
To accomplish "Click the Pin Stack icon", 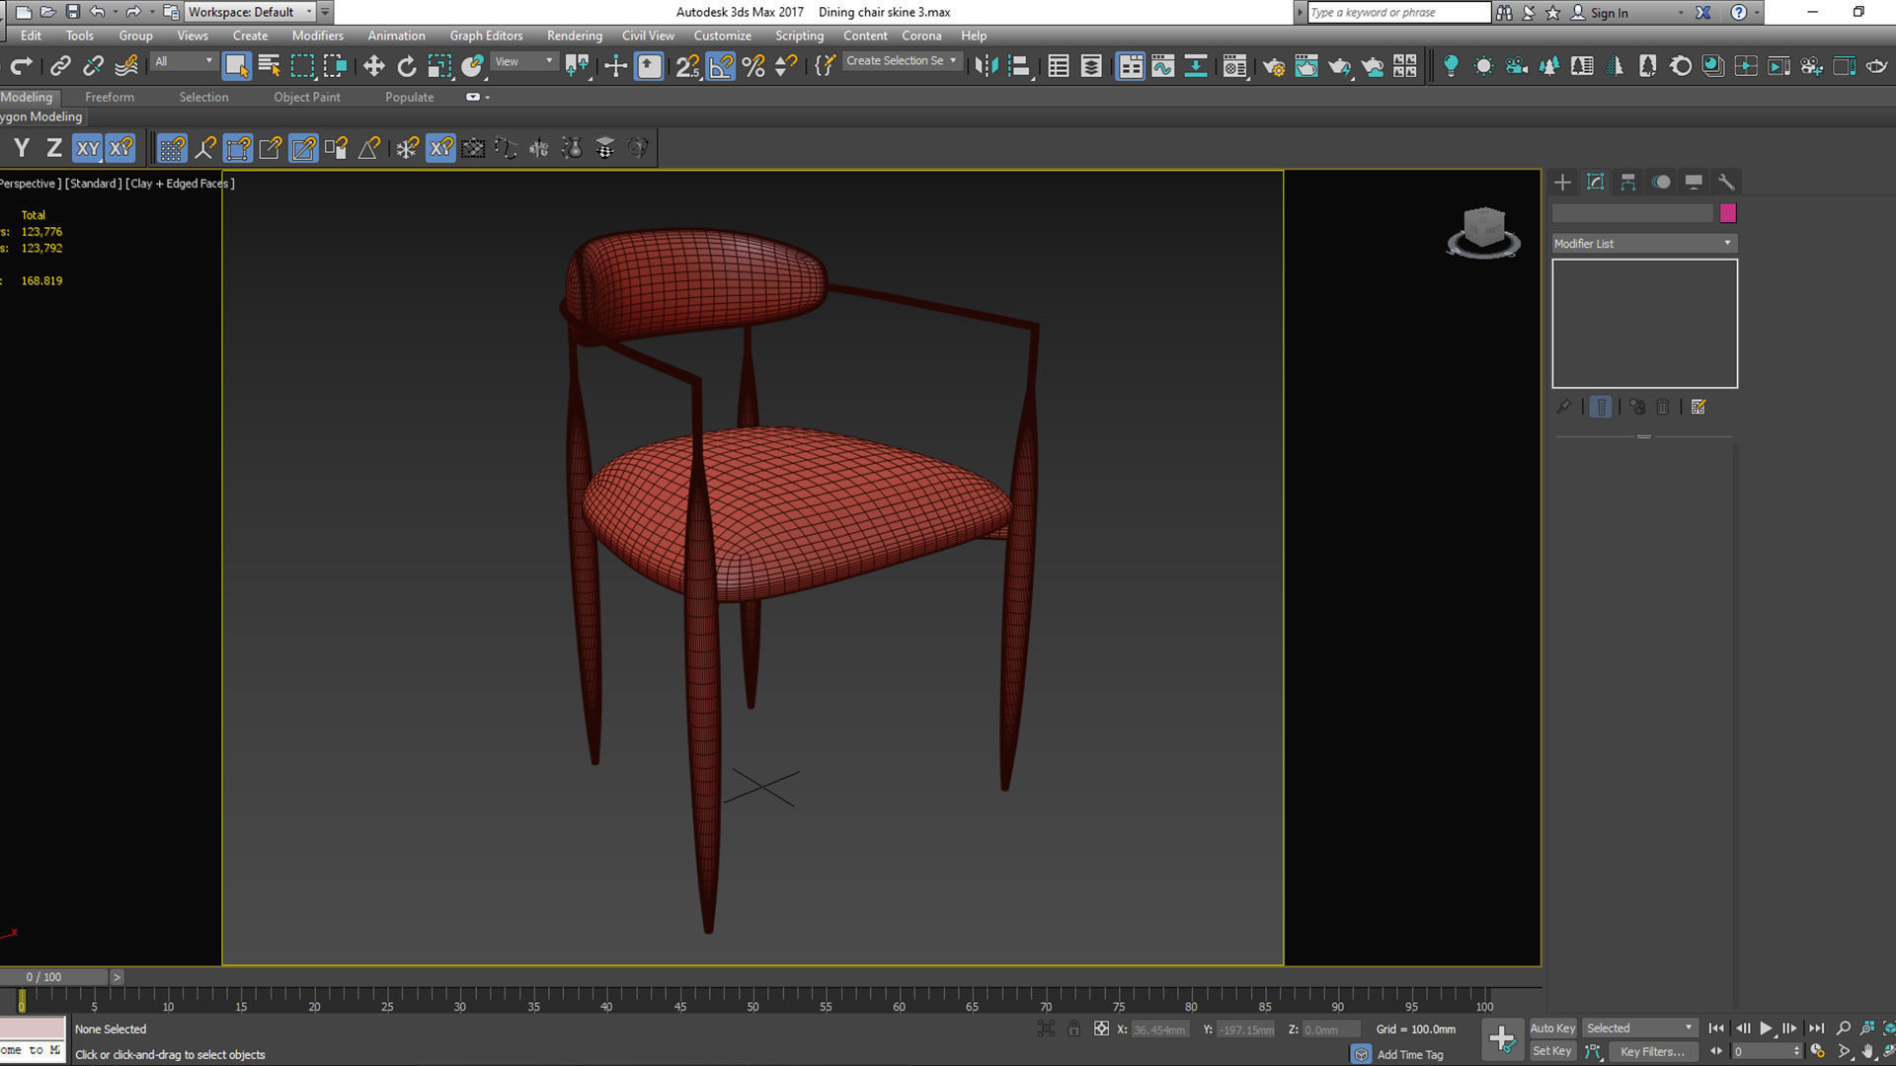I will tap(1563, 407).
